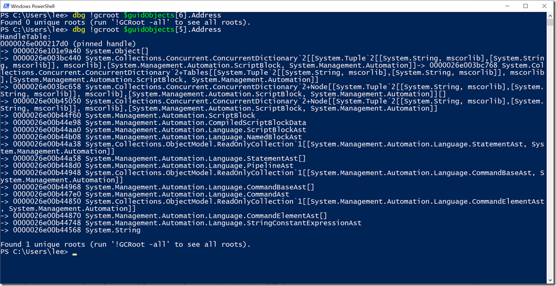The height and width of the screenshot is (286, 556).
Task: Click the 'HandleTable:' output line
Action: tap(26, 37)
